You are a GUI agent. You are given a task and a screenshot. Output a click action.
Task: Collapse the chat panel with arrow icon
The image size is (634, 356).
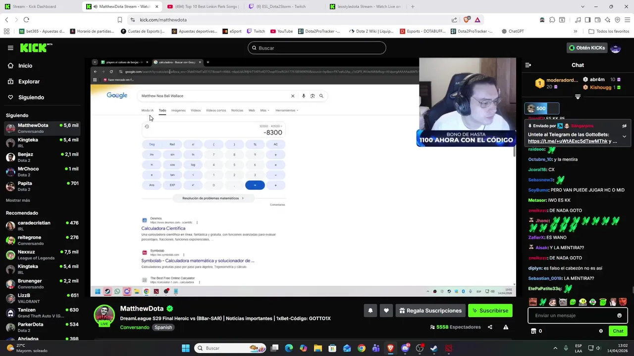(x=528, y=65)
